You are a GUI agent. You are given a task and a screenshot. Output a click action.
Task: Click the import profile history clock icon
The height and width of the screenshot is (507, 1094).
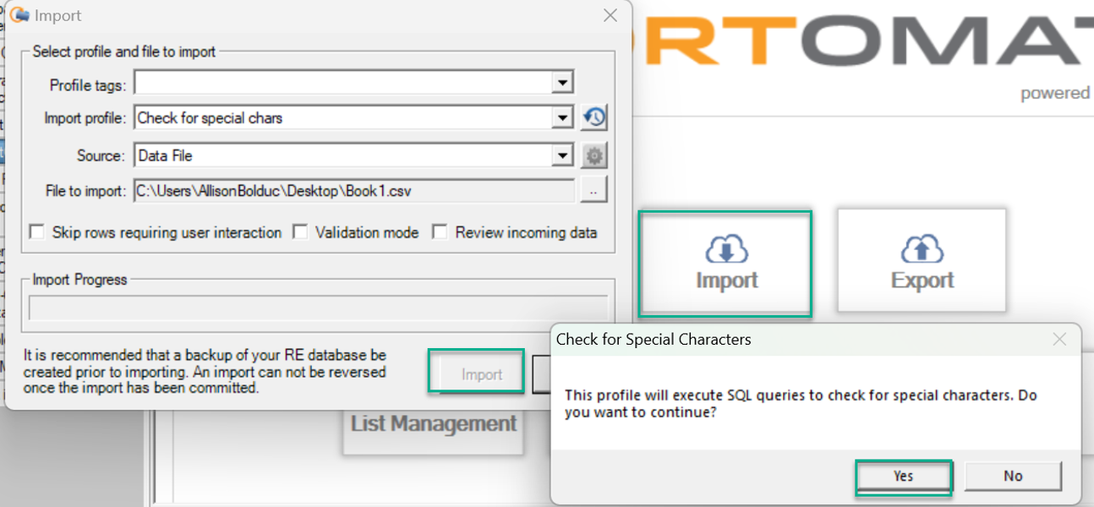click(594, 117)
